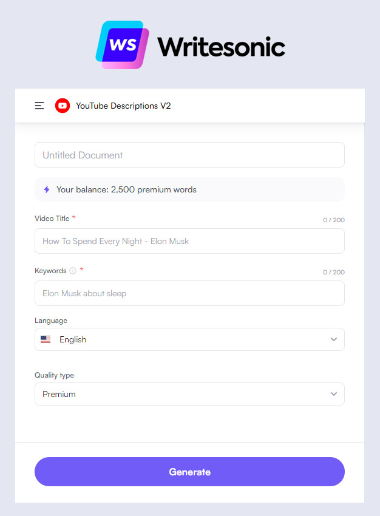Click the US flag icon
The width and height of the screenshot is (380, 516).
click(46, 339)
